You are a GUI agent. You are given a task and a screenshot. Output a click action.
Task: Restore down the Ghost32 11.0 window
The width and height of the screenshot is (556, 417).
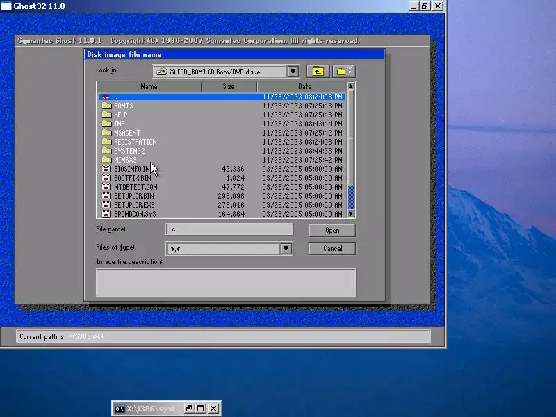[425, 6]
